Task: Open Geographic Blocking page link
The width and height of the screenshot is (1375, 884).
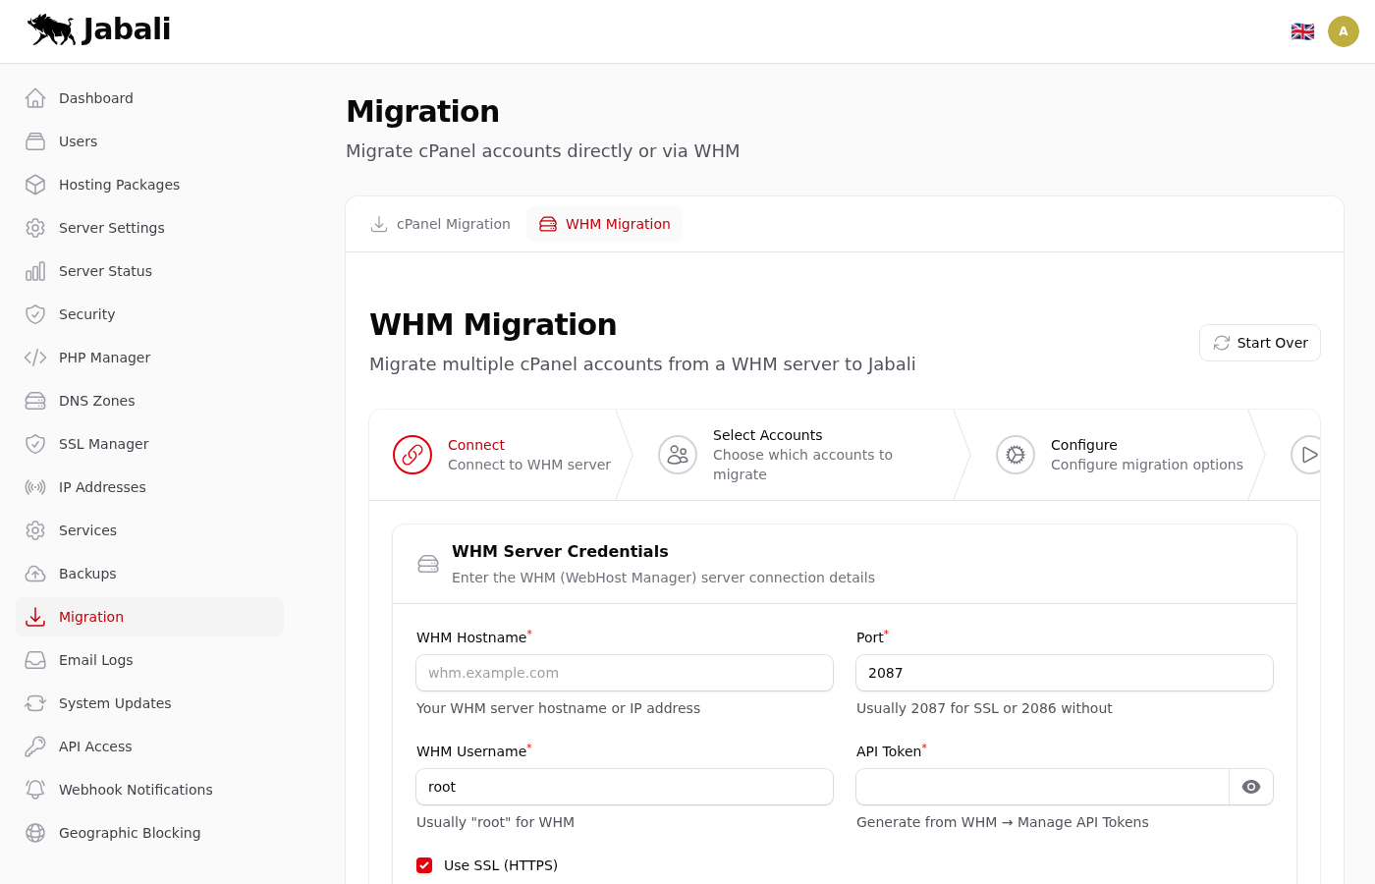Action: (x=130, y=833)
